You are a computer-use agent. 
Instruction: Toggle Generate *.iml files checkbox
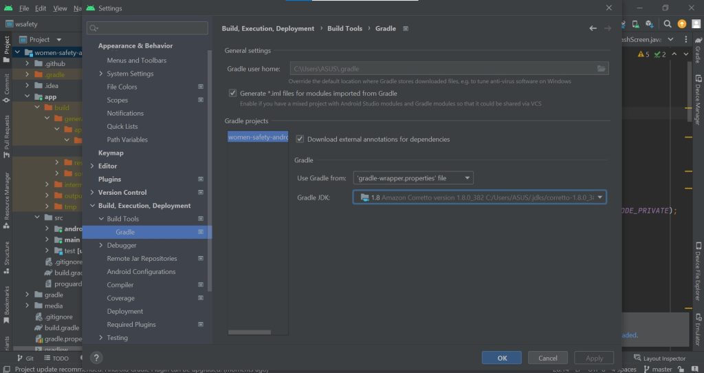232,93
